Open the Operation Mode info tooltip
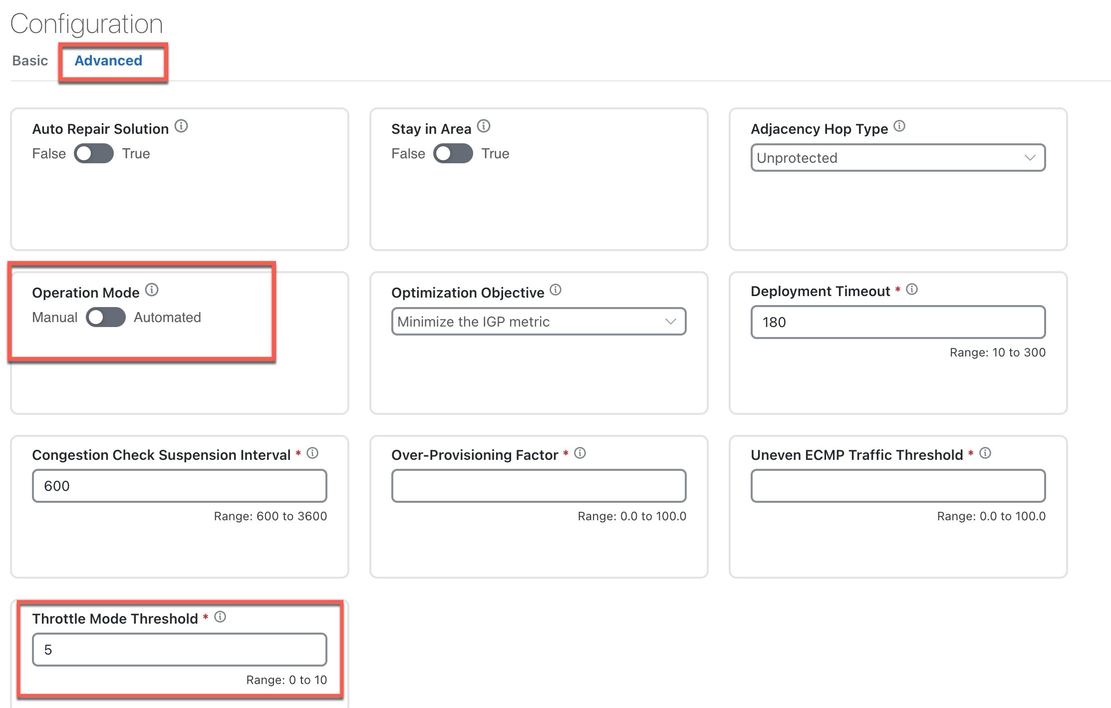The image size is (1111, 708). pos(153,290)
